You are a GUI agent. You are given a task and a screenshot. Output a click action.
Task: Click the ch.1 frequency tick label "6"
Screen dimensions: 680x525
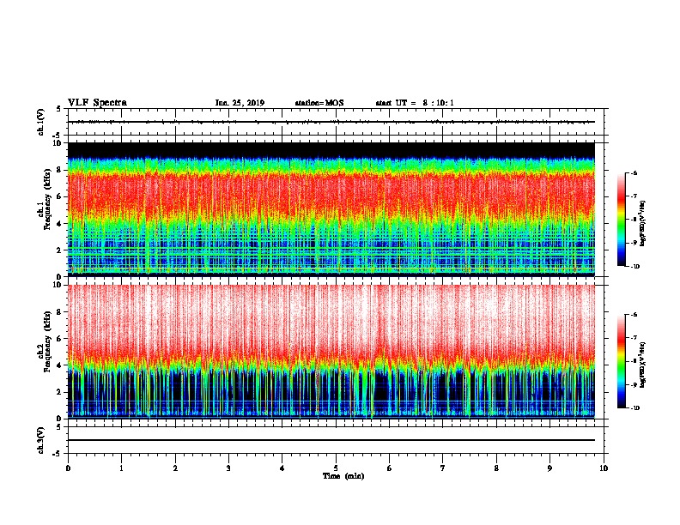(59, 196)
